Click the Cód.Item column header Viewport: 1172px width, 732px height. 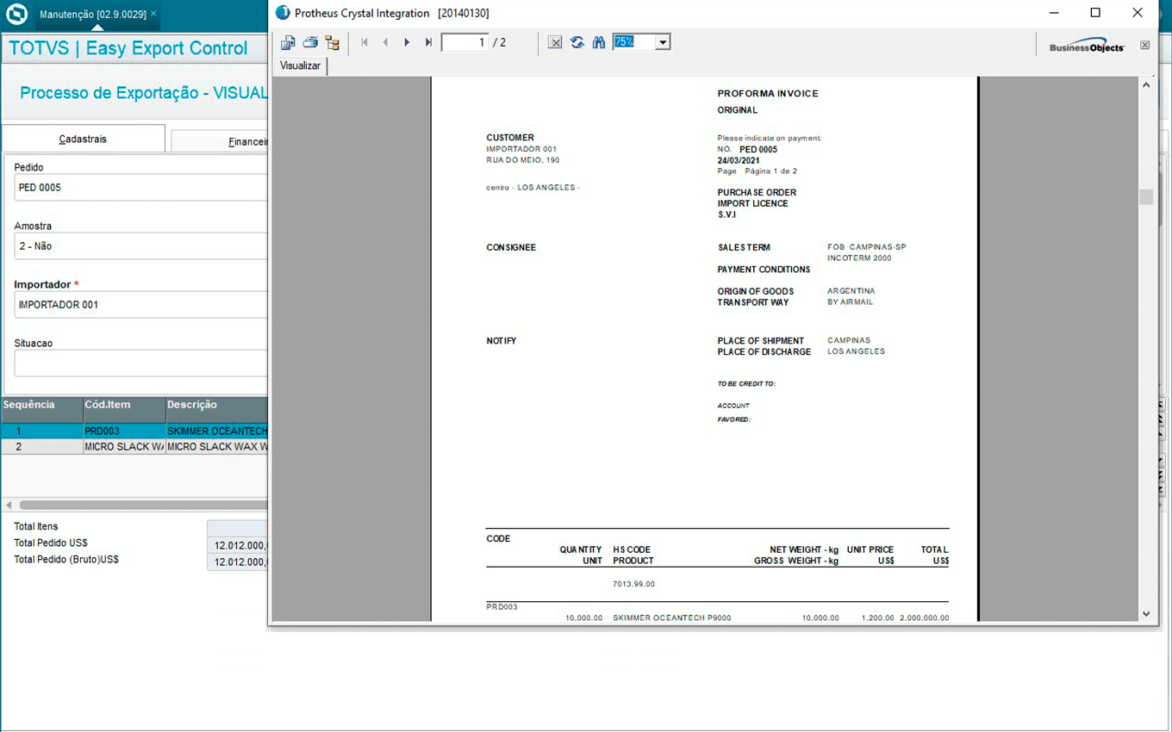tap(123, 405)
